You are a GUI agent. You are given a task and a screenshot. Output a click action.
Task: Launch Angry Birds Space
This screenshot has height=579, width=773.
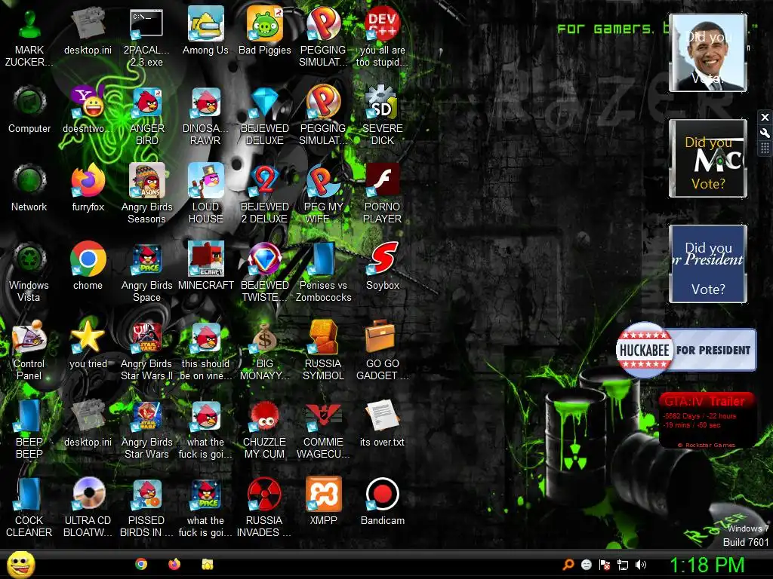[147, 271]
